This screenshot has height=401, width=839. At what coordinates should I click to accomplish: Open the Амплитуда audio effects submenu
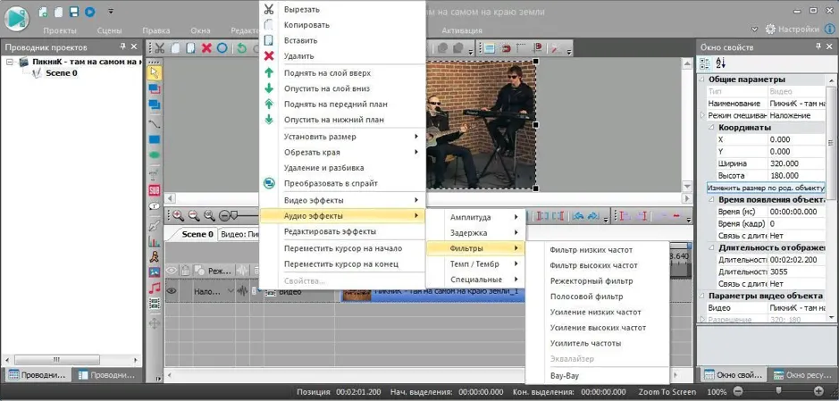tap(476, 217)
